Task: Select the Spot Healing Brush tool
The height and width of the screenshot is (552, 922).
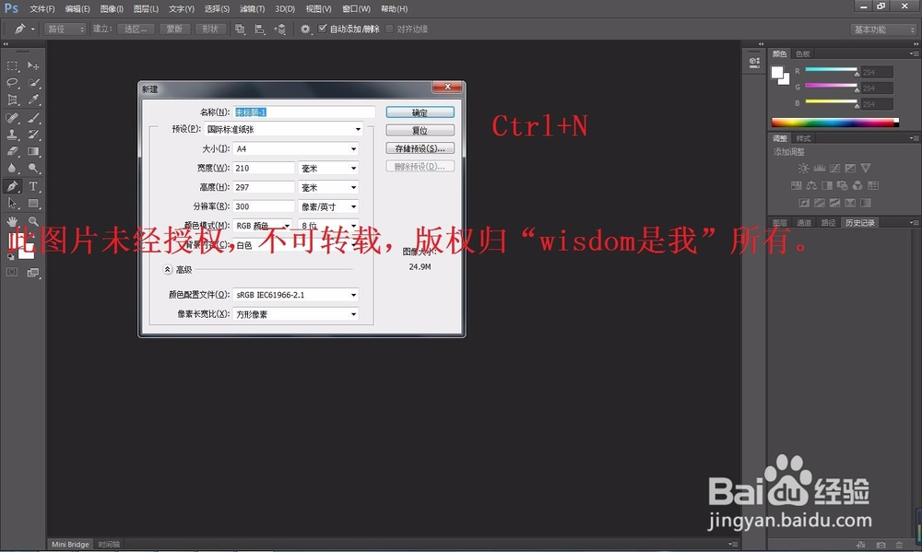Action: point(12,118)
